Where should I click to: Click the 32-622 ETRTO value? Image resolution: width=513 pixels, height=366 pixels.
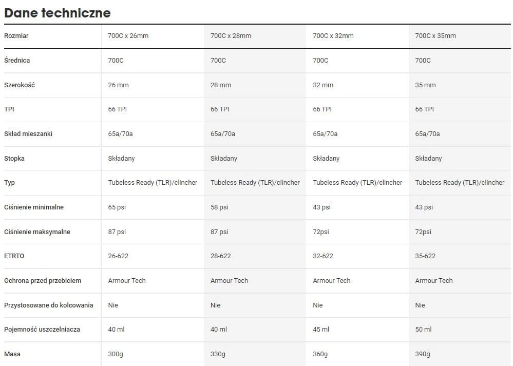(x=323, y=256)
